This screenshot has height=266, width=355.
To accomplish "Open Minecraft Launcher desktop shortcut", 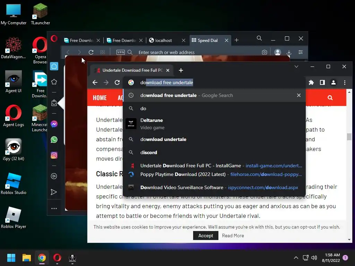I will pos(40,118).
